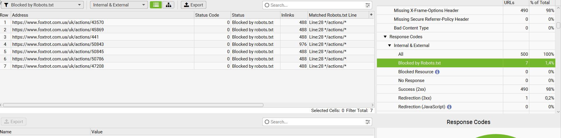This screenshot has height=138, width=561.
Task: Open upper search filter options icon
Action: click(x=368, y=5)
